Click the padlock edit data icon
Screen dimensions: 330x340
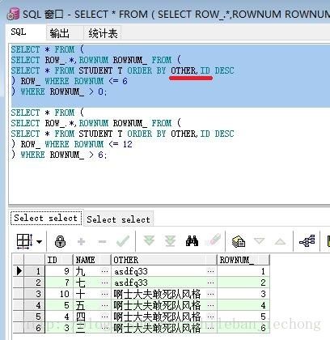pos(60,241)
